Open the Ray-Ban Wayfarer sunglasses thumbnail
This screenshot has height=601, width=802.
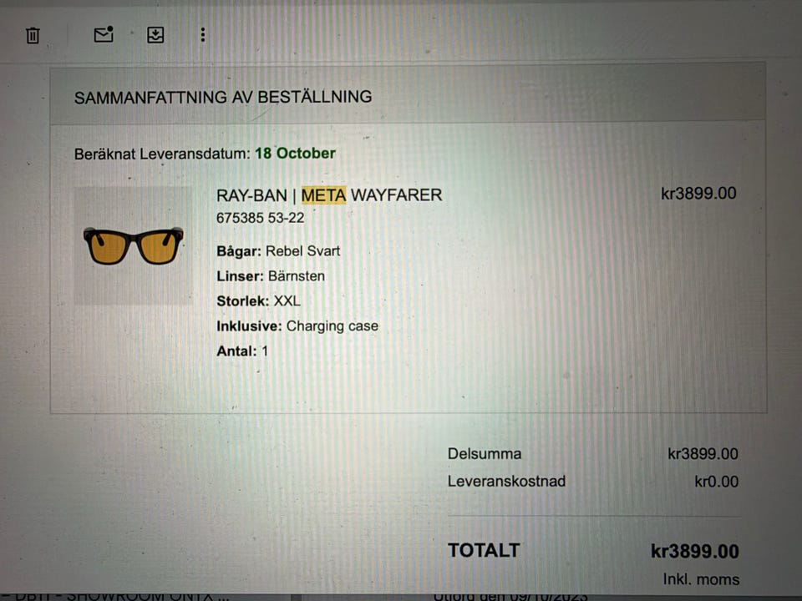(x=134, y=245)
